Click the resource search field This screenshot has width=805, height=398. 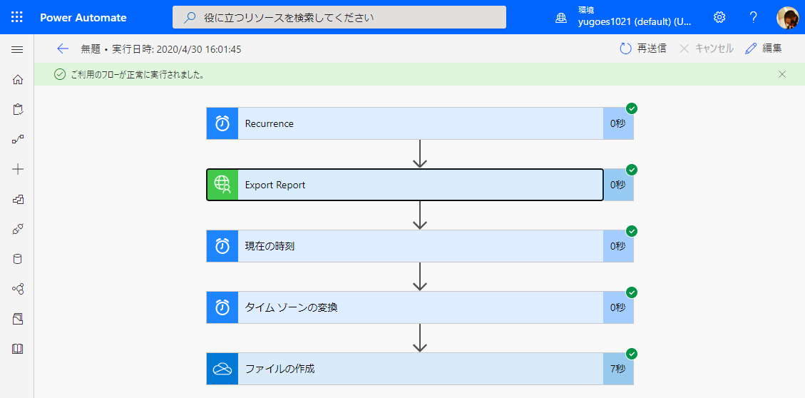(339, 17)
